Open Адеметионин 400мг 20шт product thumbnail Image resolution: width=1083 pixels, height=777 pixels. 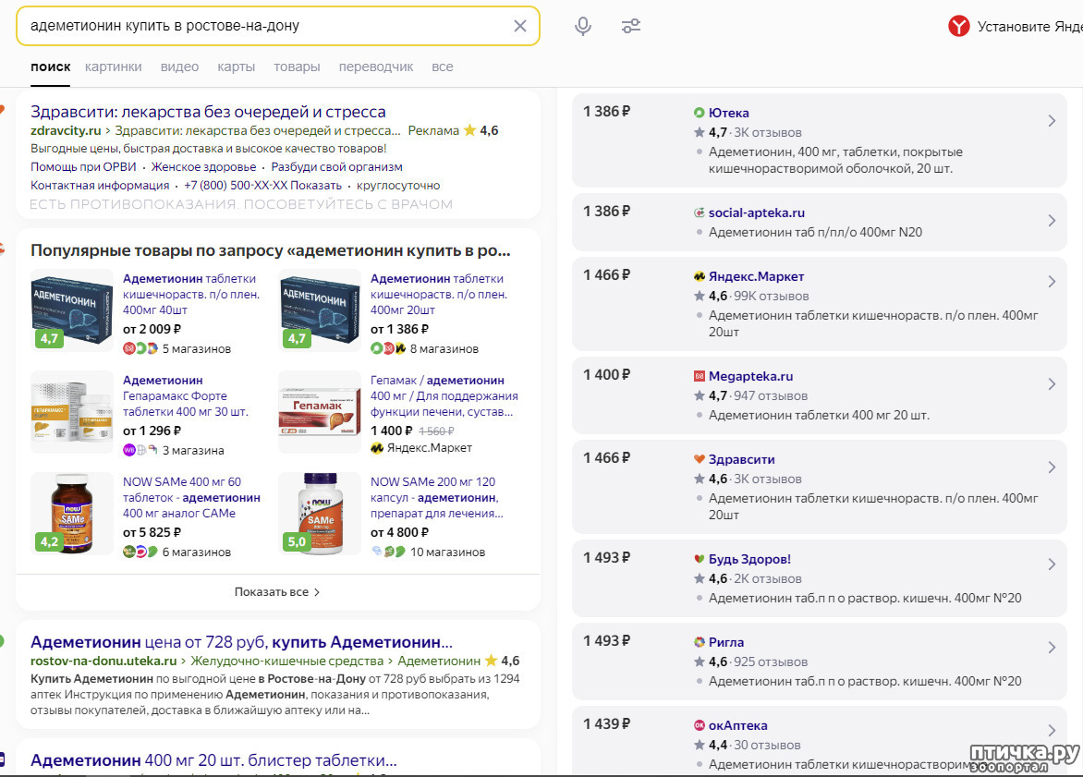point(319,310)
